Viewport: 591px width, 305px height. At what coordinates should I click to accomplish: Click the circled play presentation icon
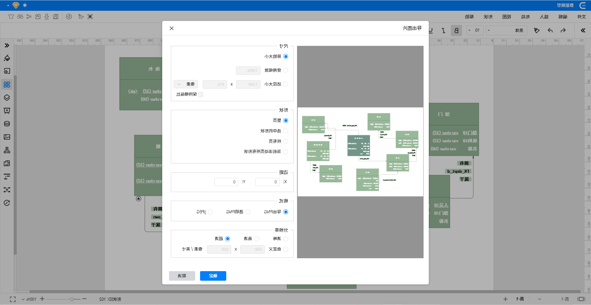[x=69, y=17]
